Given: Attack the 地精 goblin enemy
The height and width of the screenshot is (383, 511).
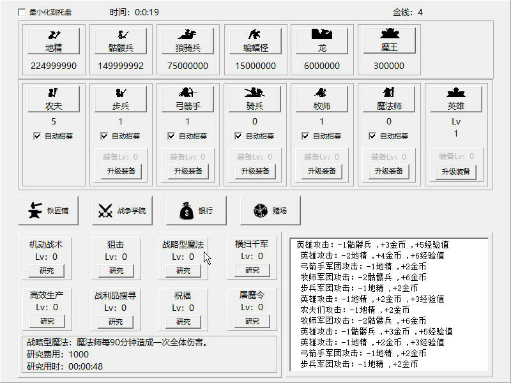Looking at the screenshot, I should (54, 41).
